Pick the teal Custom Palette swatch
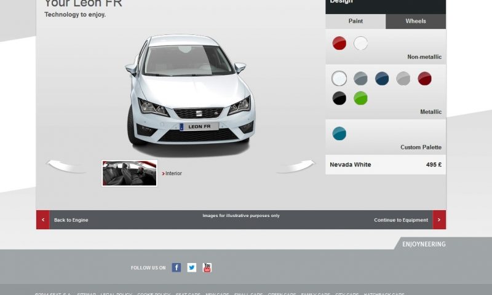Viewport: 492px width, 295px height. tap(339, 133)
